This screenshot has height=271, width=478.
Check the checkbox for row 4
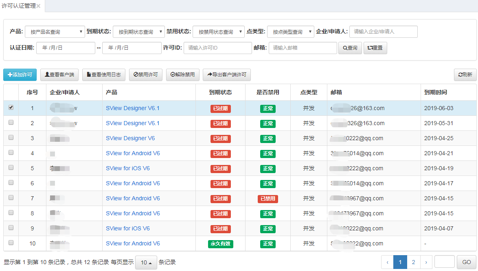point(11,152)
